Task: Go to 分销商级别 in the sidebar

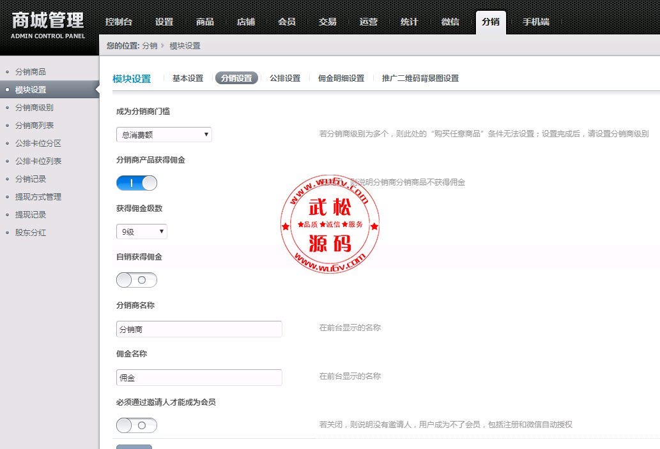Action: 35,108
